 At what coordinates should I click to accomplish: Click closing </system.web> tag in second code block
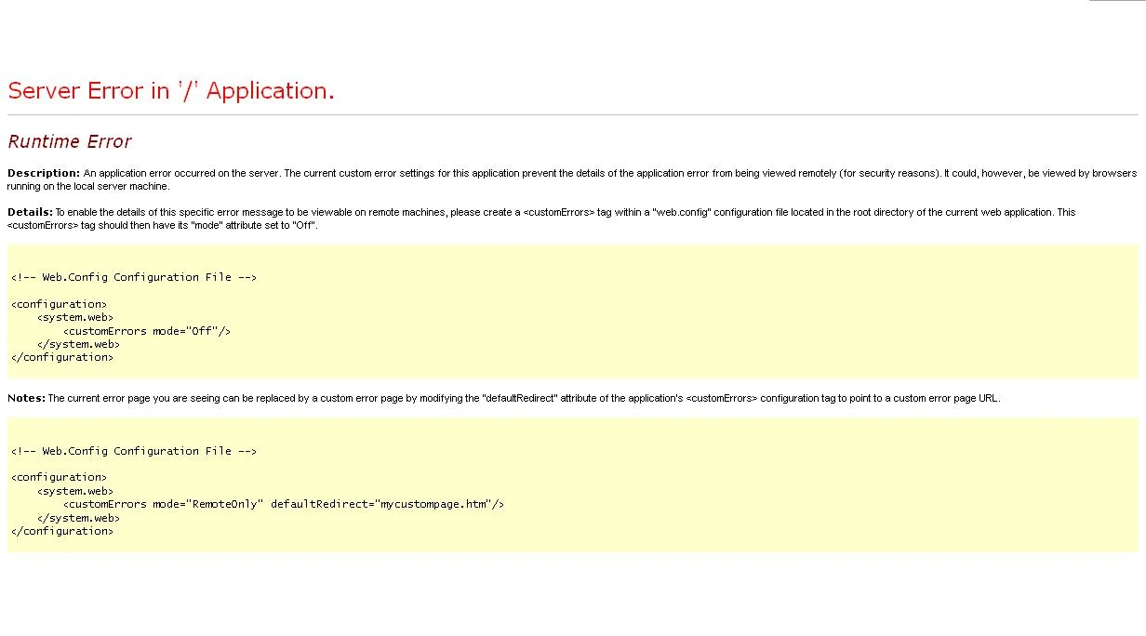[78, 518]
